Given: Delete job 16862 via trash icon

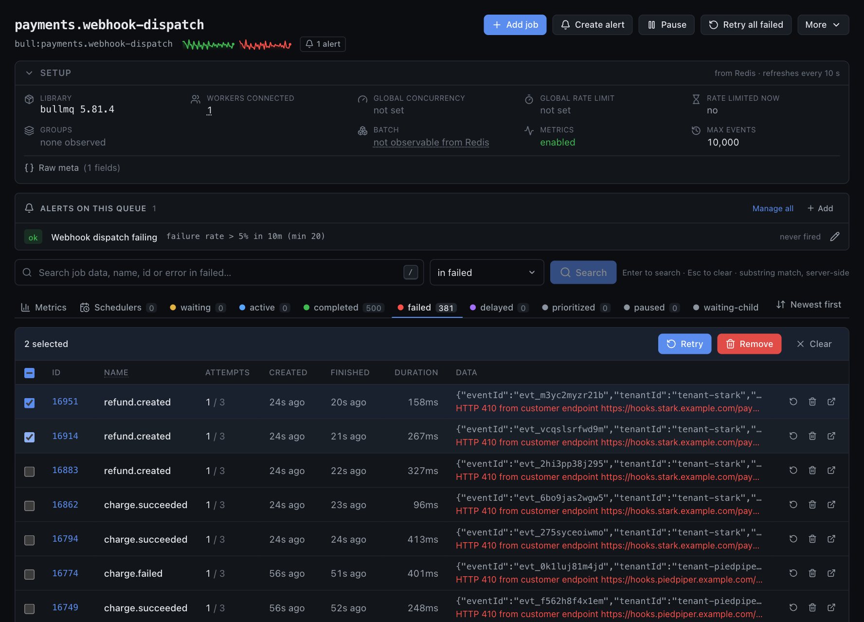Looking at the screenshot, I should click(x=812, y=505).
